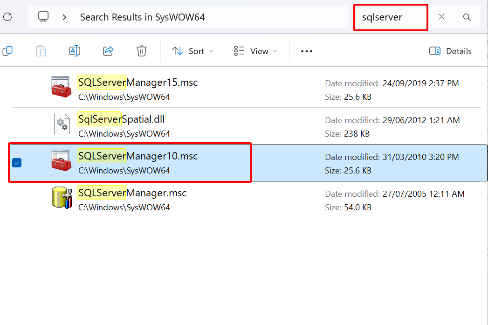The height and width of the screenshot is (325, 488).
Task: Toggle the Details pane button
Action: click(x=450, y=51)
